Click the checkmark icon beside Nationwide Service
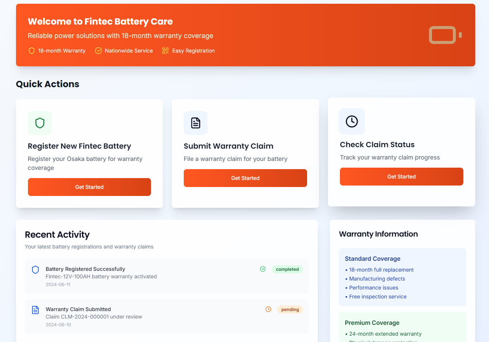This screenshot has width=489, height=342. [x=98, y=51]
